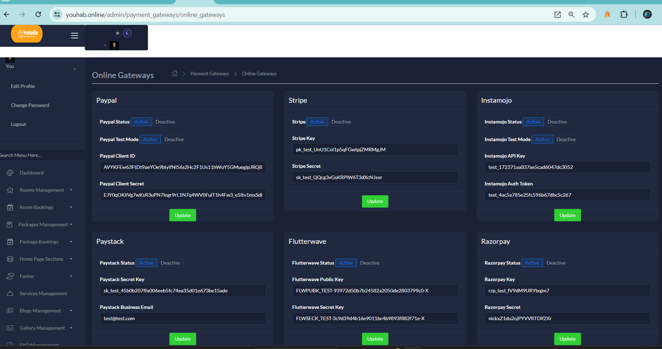Click Update in the Stripe card

pyautogui.click(x=375, y=202)
